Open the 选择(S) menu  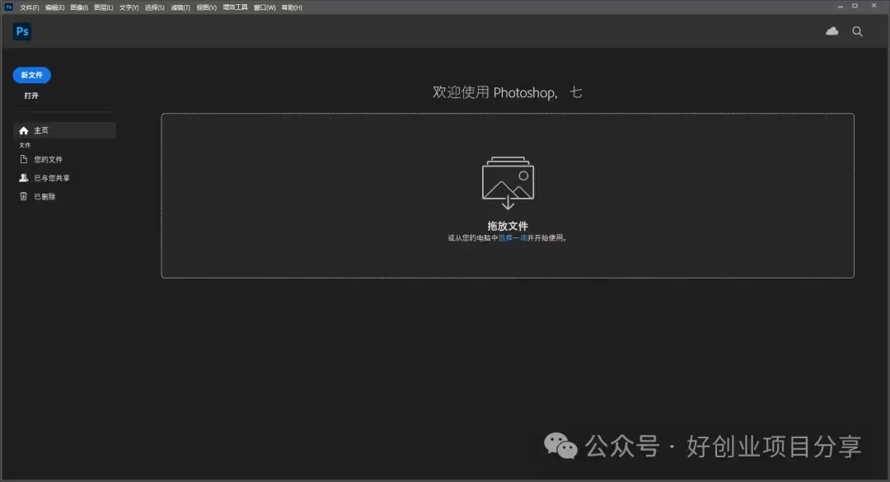point(154,7)
